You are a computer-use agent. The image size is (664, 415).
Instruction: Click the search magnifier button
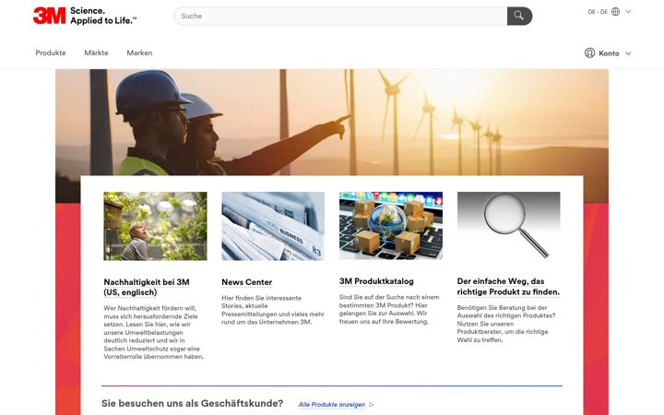(x=519, y=16)
